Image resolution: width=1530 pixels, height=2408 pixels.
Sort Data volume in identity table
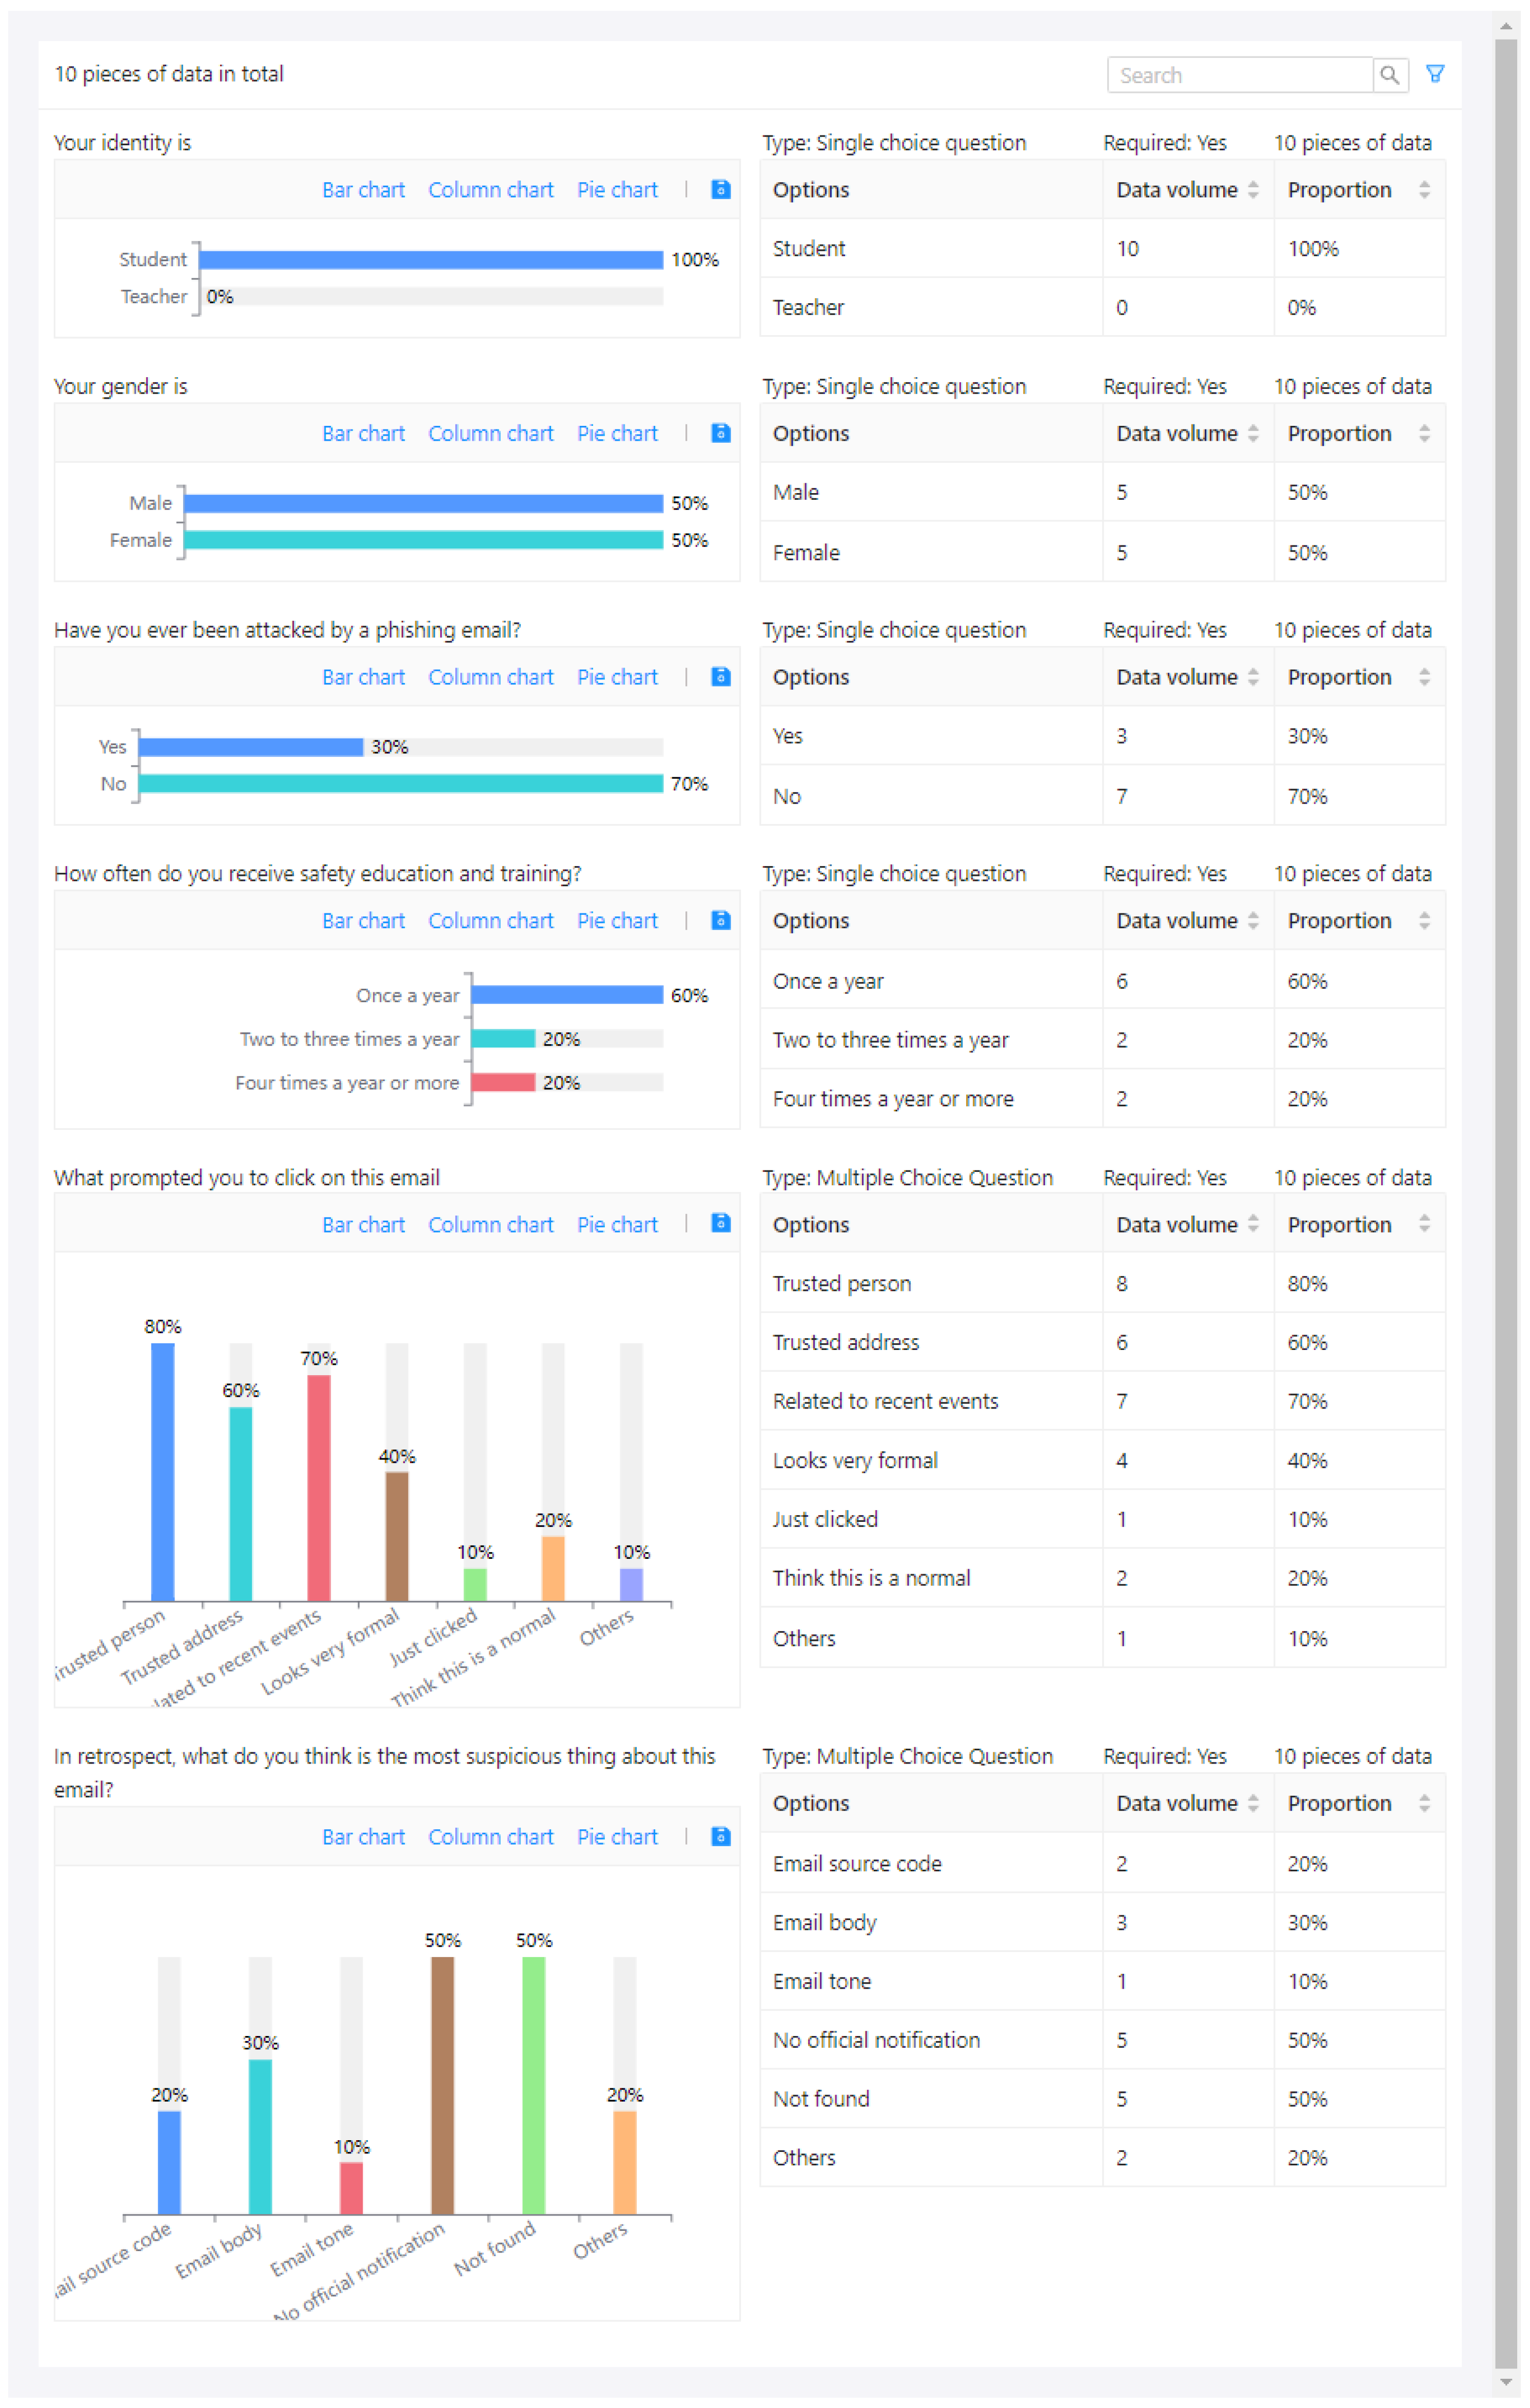(x=1252, y=190)
